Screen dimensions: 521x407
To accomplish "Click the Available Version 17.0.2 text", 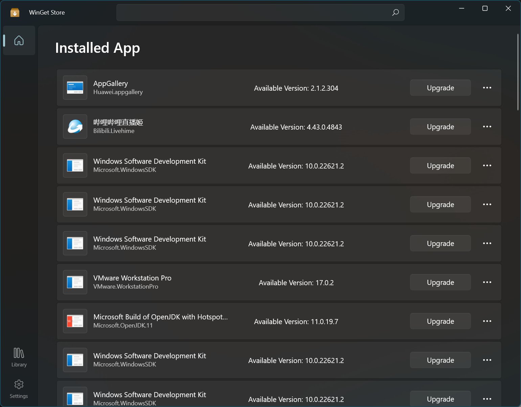I will 296,283.
